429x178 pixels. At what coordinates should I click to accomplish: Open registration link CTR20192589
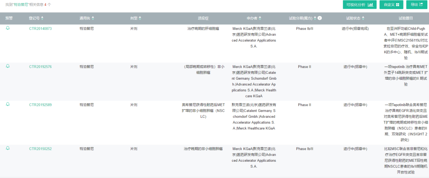pyautogui.click(x=40, y=105)
